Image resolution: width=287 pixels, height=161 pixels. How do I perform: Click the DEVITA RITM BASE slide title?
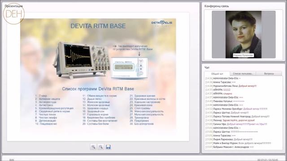(x=98, y=26)
